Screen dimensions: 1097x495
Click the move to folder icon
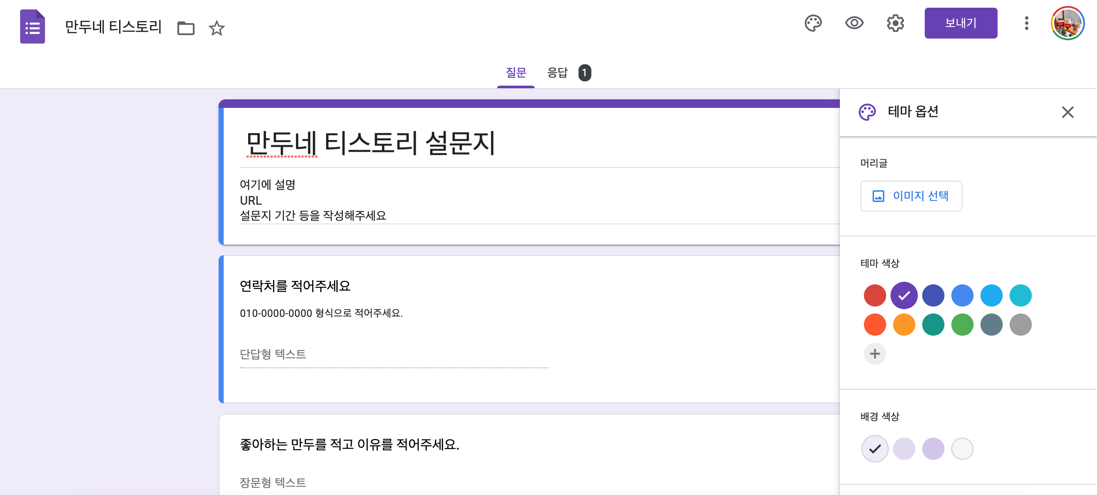(x=186, y=29)
